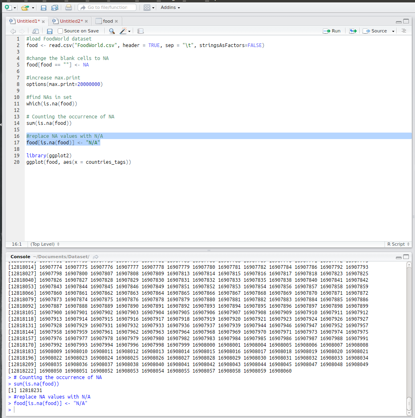Maximize the source editor pane
Viewport: 415px width, 418px height.
click(x=406, y=21)
